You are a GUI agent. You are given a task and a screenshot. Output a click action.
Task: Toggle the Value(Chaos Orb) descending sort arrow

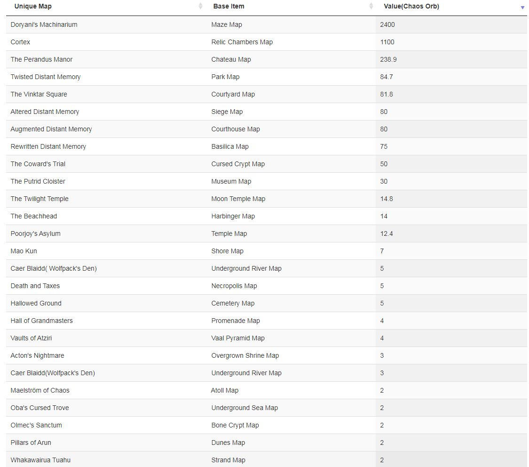click(x=522, y=8)
